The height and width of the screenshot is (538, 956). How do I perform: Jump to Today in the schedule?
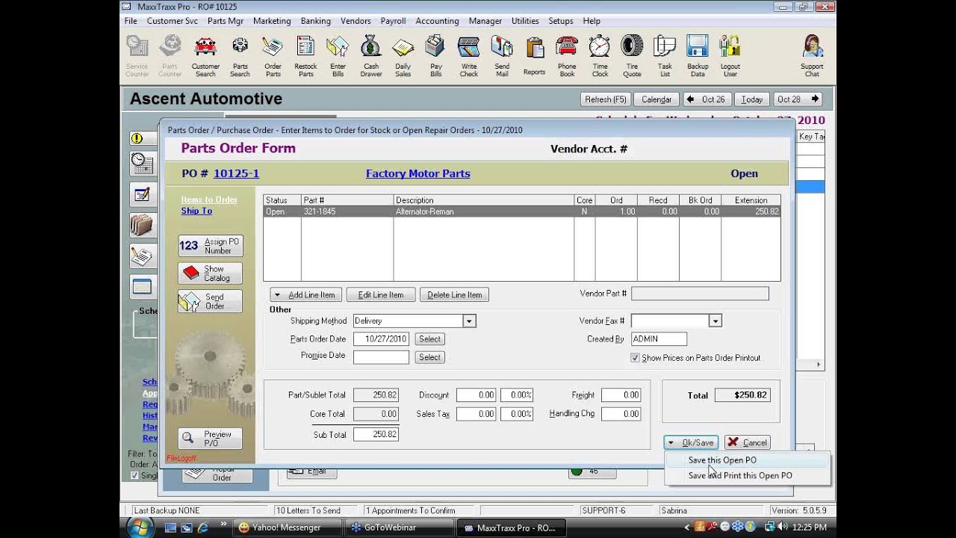[x=752, y=99]
